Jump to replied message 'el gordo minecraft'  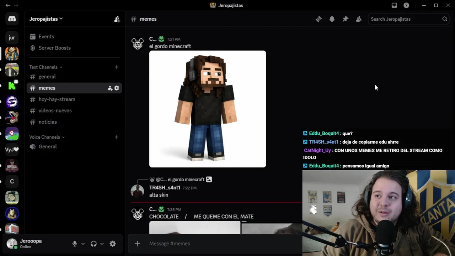click(x=186, y=180)
